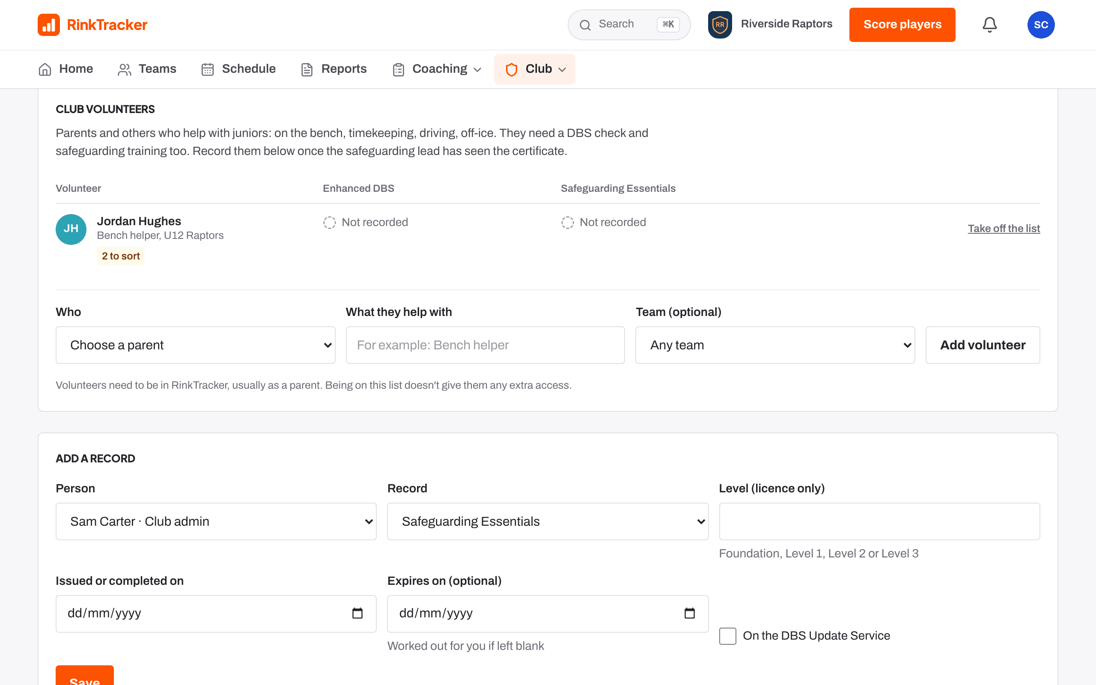This screenshot has width=1096, height=685.
Task: Open the Choose a parent dropdown
Action: click(x=195, y=345)
